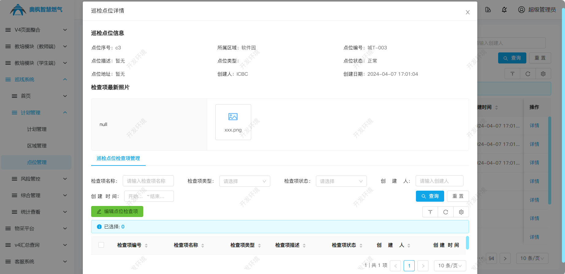Open the notification bell icon in header
Screen dimensions: 565x274
pyautogui.click(x=504, y=10)
